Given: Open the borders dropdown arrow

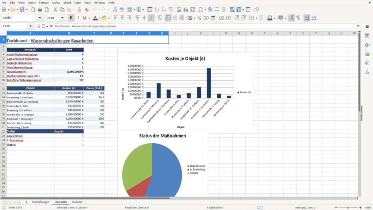Looking at the screenshot, I should click(256, 18).
